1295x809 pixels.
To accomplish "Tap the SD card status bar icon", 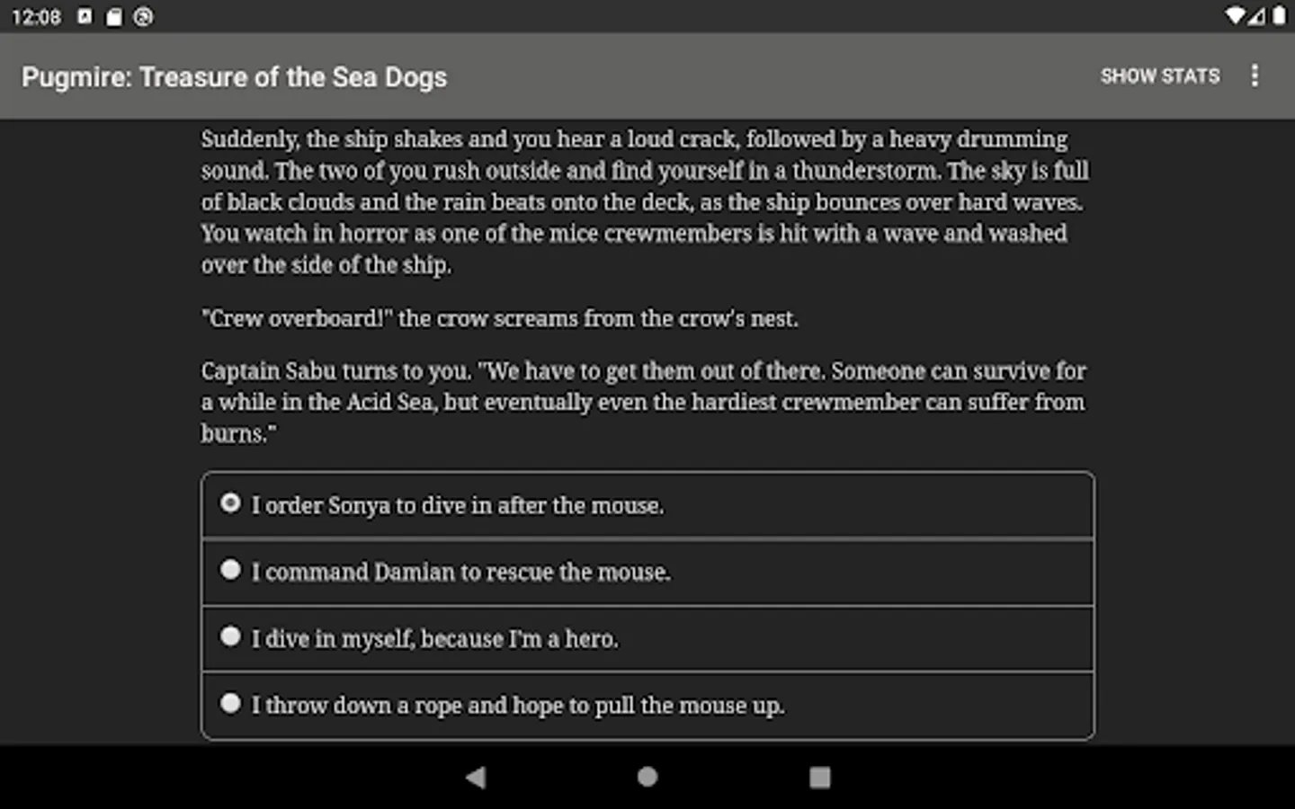I will click(114, 17).
